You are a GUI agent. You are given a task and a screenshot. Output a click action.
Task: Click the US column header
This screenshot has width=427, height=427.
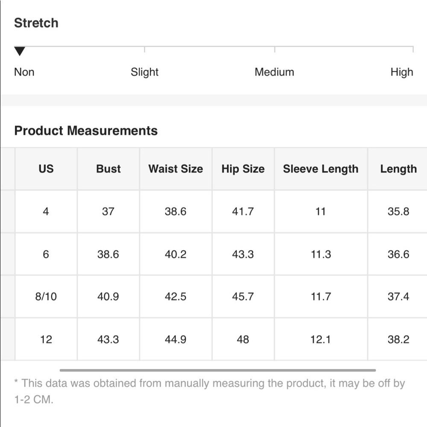[x=46, y=169]
